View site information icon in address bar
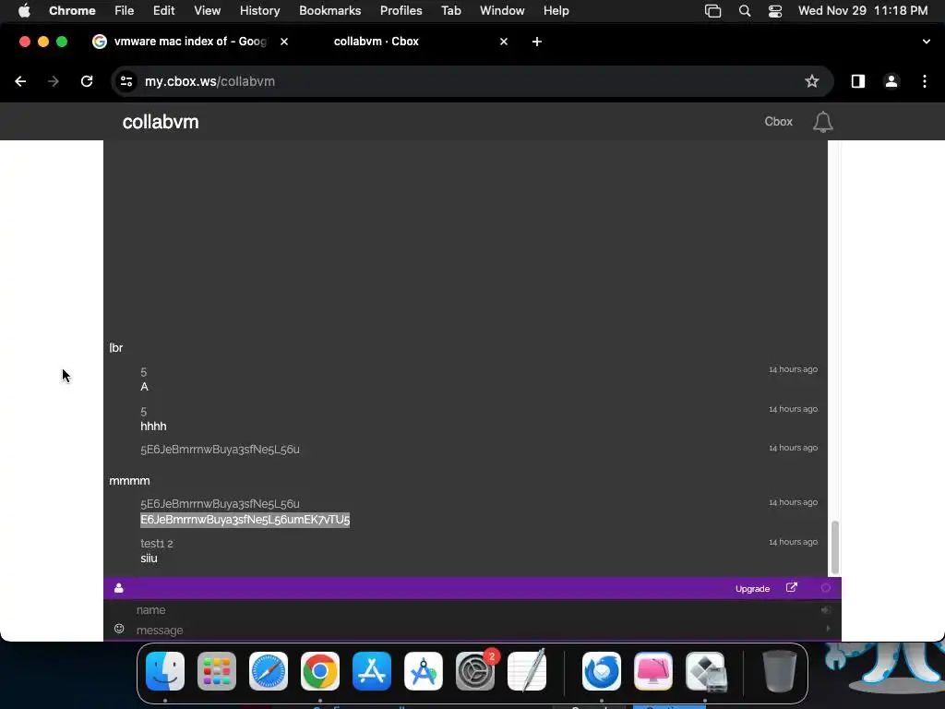945x709 pixels. 126,81
